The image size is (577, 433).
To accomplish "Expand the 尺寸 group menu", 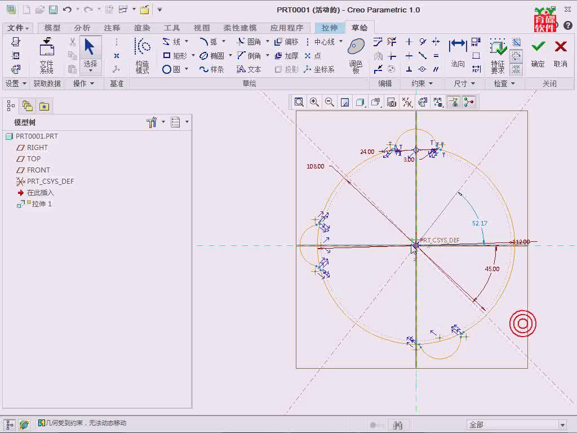I will coord(464,83).
